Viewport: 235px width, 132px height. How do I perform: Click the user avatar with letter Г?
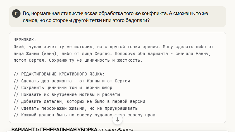pyautogui.click(x=16, y=14)
